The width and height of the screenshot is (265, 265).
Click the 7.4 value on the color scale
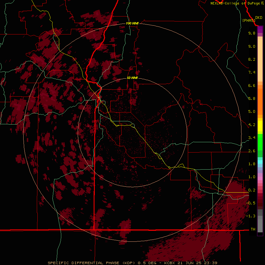pyautogui.click(x=252, y=72)
